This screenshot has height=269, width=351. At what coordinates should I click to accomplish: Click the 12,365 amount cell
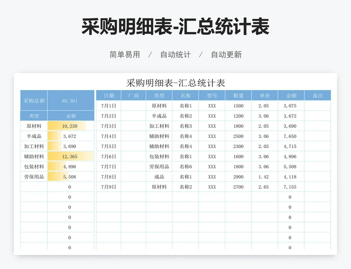(71, 156)
